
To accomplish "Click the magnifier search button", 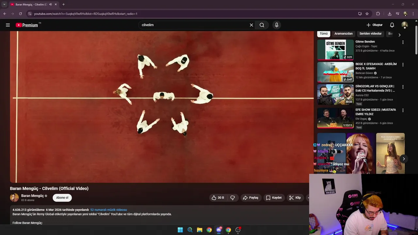I will [262, 25].
